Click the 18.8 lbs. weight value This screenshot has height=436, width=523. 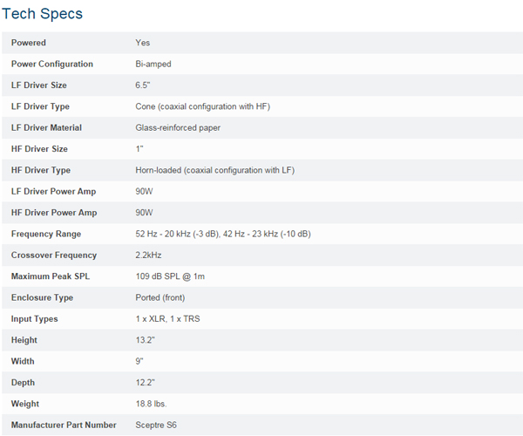[x=151, y=404]
